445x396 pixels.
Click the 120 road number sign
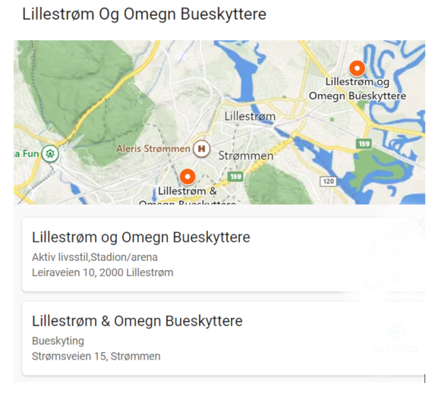point(328,181)
